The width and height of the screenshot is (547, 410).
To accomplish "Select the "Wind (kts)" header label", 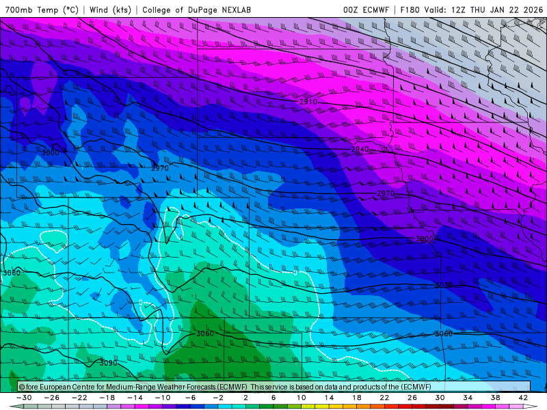I will click(110, 10).
